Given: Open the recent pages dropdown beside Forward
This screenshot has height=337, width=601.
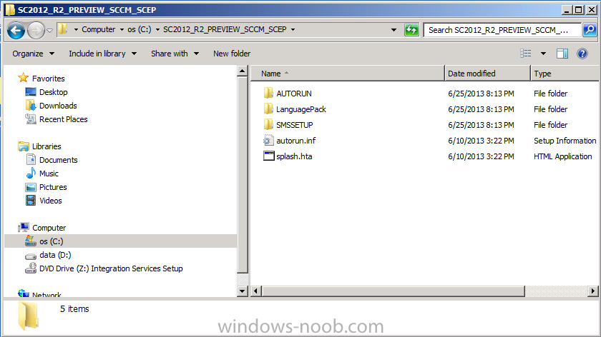Looking at the screenshot, I should pos(50,30).
